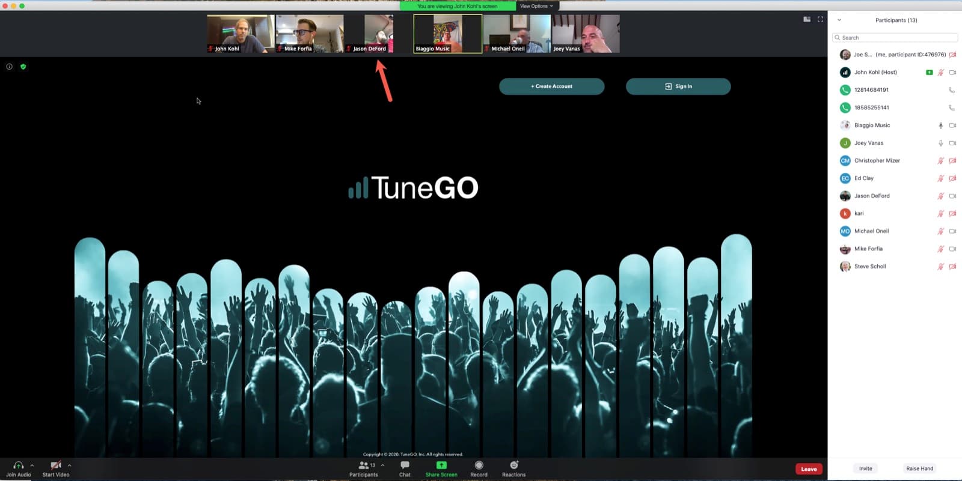This screenshot has height=481, width=962.
Task: Leave the meeting with the red Leave button
Action: click(809, 469)
